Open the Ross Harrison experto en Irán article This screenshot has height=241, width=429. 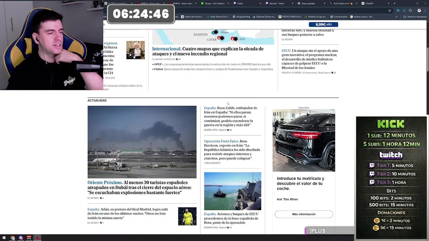pos(232,150)
